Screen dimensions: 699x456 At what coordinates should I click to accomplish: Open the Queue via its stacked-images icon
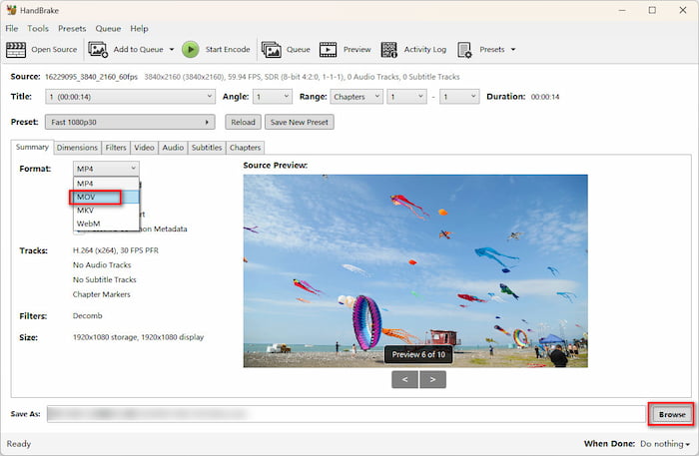pyautogui.click(x=271, y=50)
